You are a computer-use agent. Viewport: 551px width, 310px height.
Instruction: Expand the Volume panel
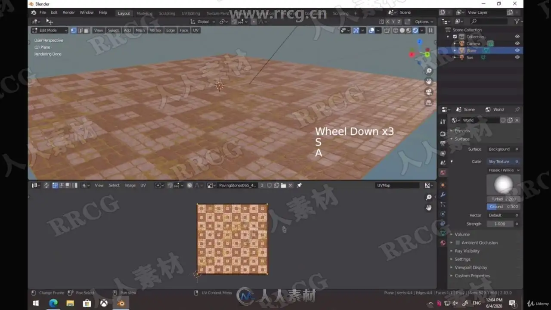point(462,235)
